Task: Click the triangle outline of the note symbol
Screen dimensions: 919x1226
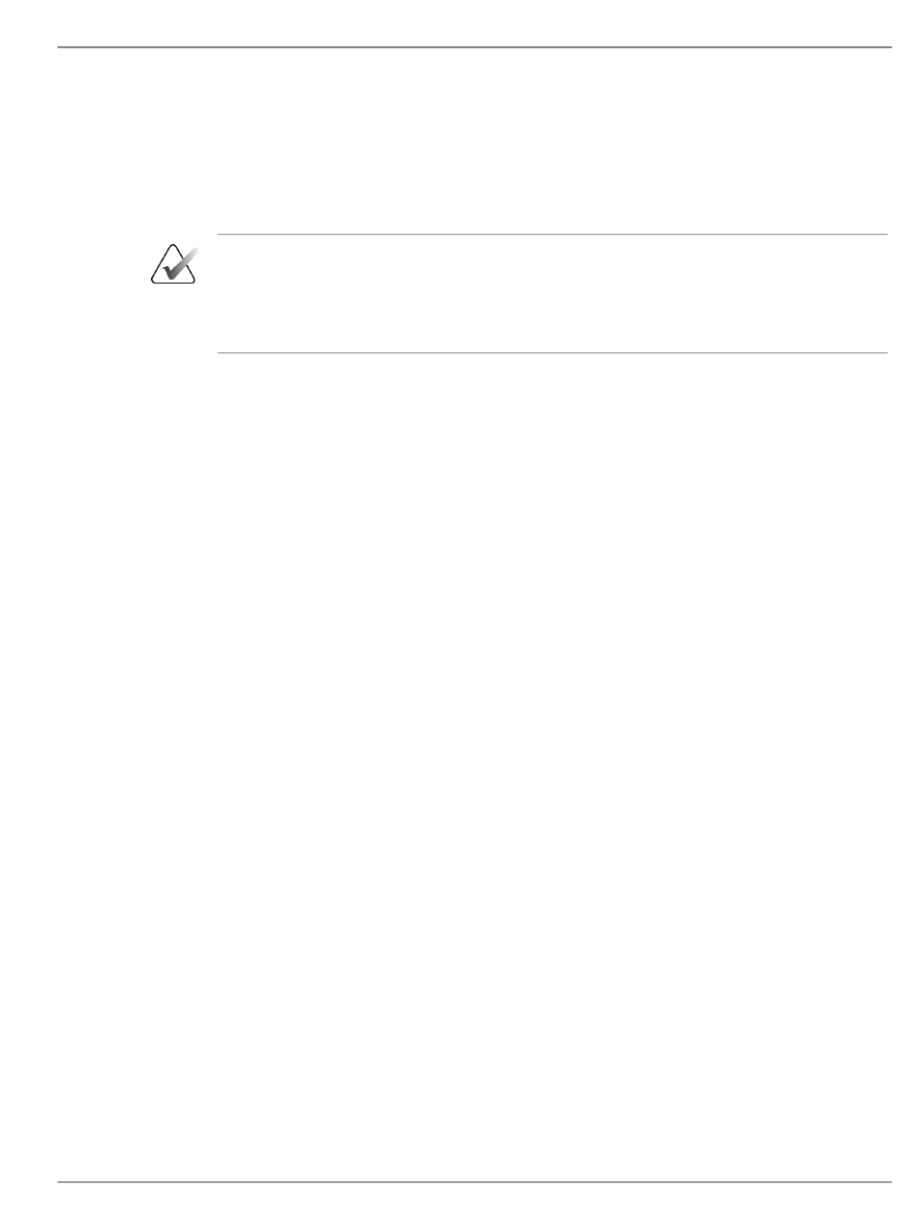Action: (x=173, y=263)
